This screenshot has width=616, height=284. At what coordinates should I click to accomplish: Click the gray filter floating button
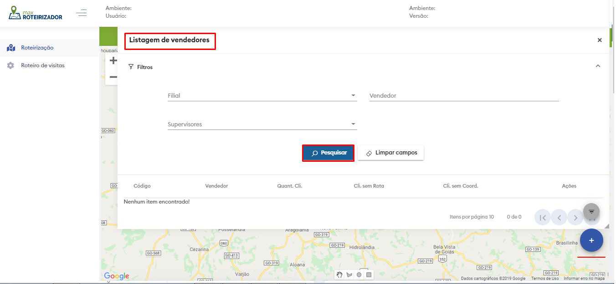[591, 211]
